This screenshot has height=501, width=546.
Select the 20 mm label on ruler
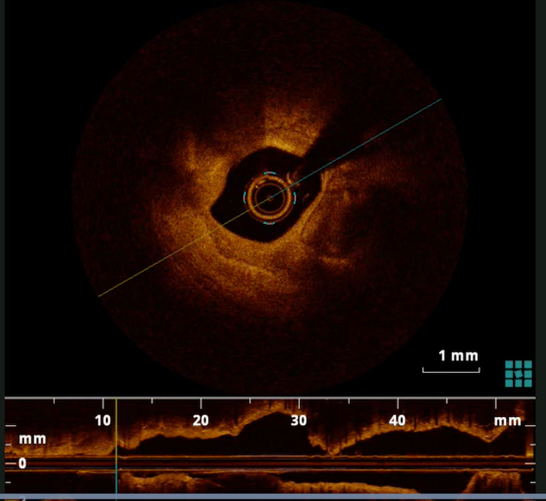(x=201, y=421)
